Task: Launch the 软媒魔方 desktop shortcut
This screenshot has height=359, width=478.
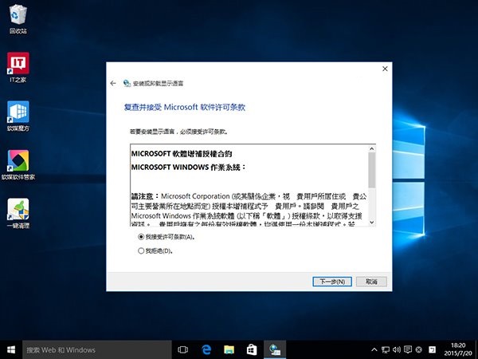Action: [x=18, y=116]
